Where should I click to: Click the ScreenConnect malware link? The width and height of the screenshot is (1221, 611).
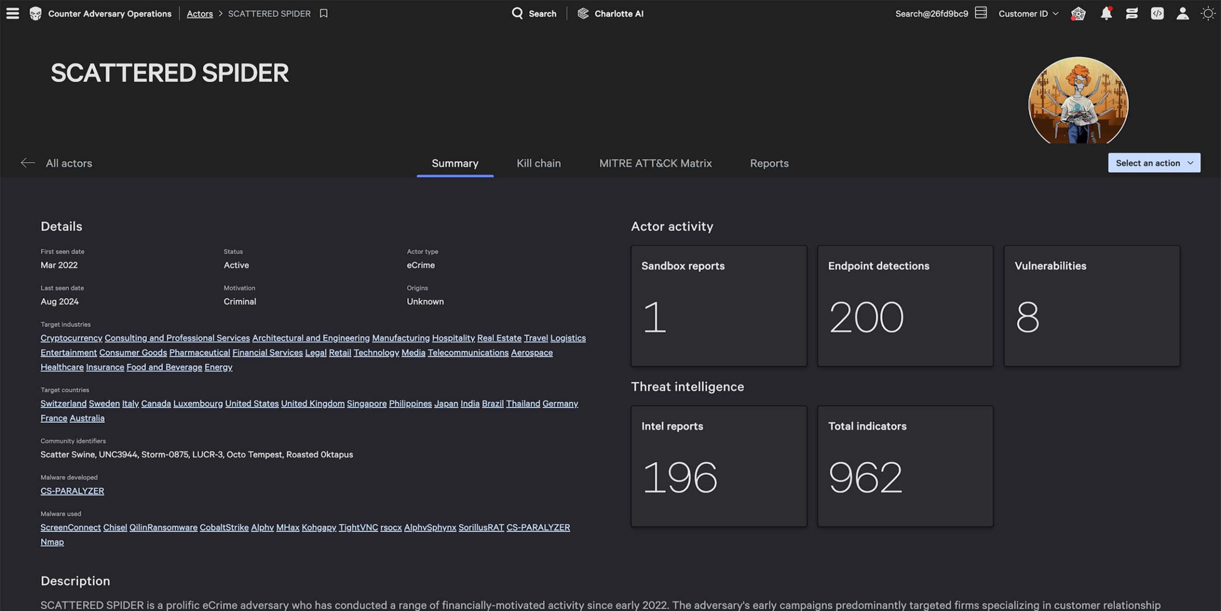click(71, 528)
